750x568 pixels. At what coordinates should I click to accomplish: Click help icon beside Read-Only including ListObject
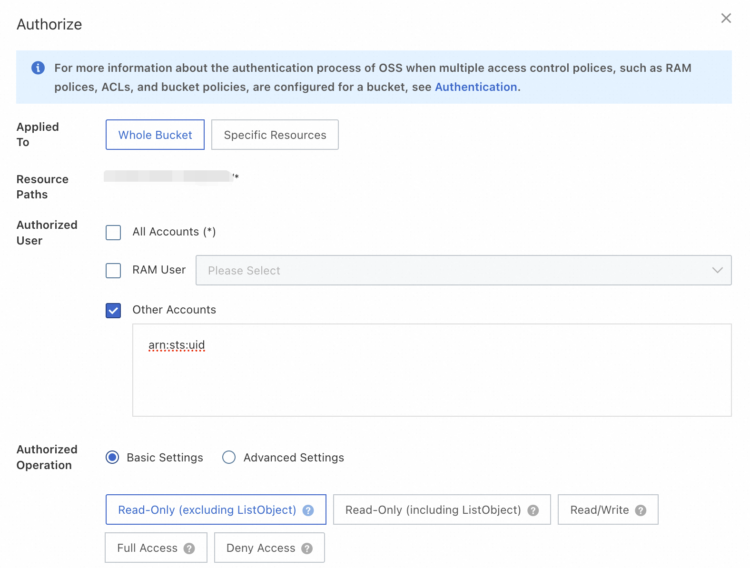pos(533,510)
